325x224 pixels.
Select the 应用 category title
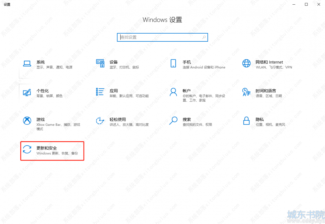point(114,91)
